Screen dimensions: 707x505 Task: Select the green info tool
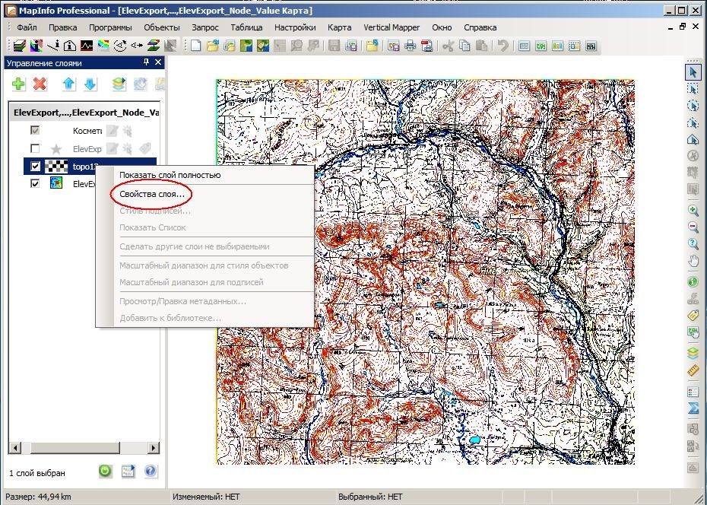click(693, 282)
